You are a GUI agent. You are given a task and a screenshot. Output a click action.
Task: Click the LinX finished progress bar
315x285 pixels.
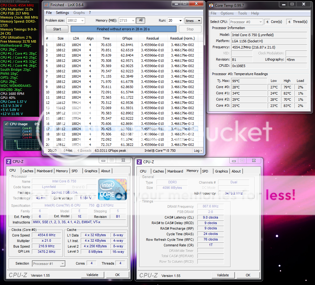tap(123, 29)
